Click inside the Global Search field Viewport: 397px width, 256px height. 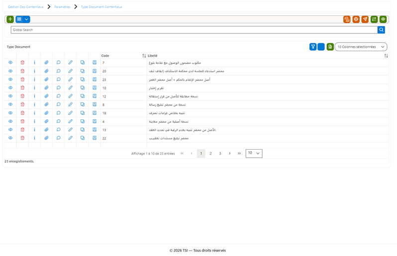click(194, 30)
